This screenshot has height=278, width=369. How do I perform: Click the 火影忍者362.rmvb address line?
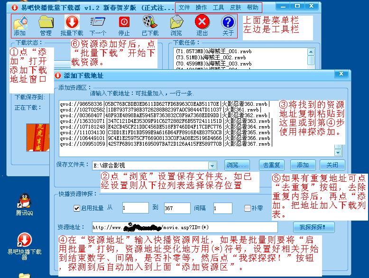click(165, 115)
